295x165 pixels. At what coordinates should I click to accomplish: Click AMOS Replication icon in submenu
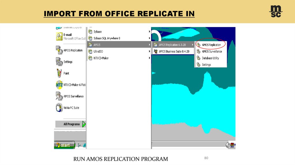(x=198, y=45)
